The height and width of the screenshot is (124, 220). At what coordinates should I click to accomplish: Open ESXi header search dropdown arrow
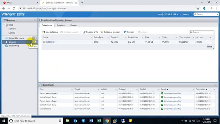[x=217, y=14]
